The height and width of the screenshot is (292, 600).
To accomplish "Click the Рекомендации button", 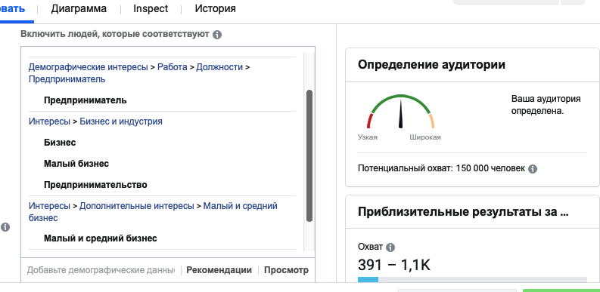I will (x=219, y=270).
